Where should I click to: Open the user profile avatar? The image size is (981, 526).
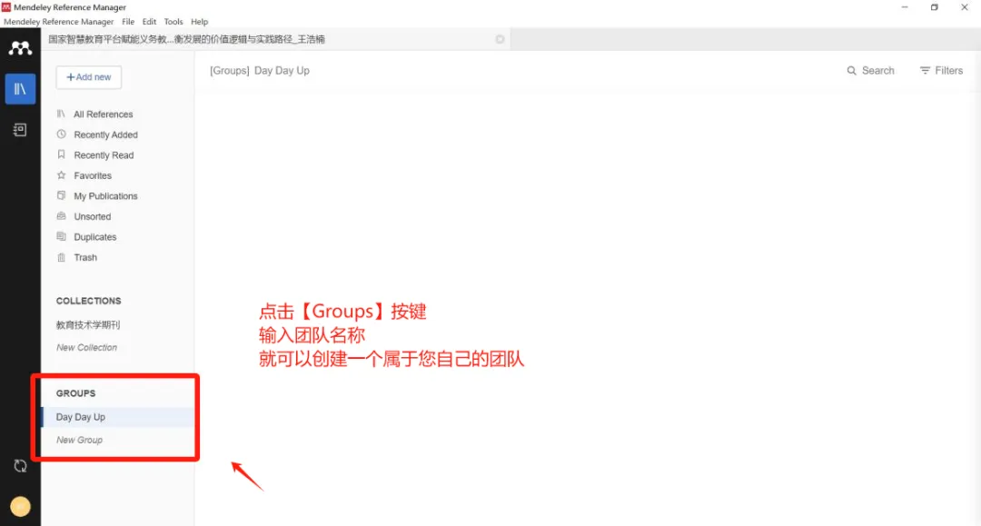pos(20,506)
